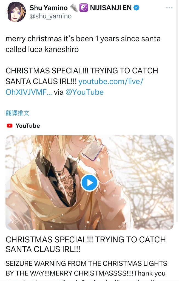Open the video thumbnail illustration
The image size is (179, 281).
pos(89,182)
